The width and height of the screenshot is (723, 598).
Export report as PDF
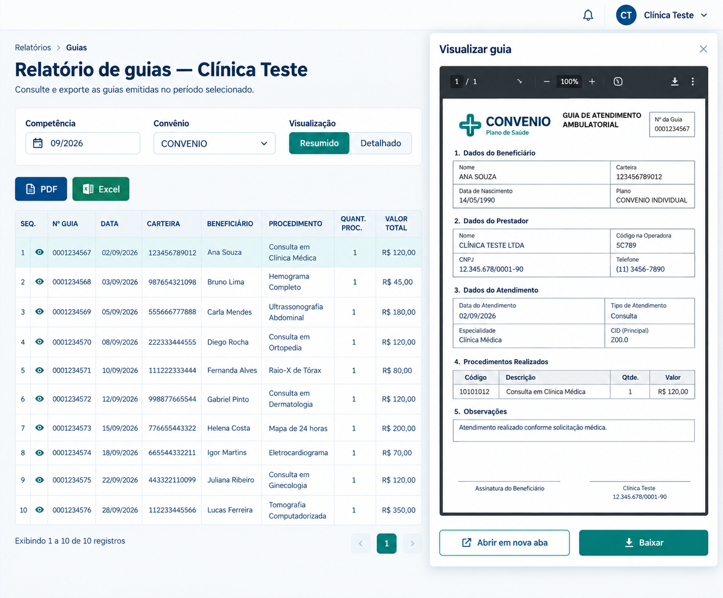(41, 189)
